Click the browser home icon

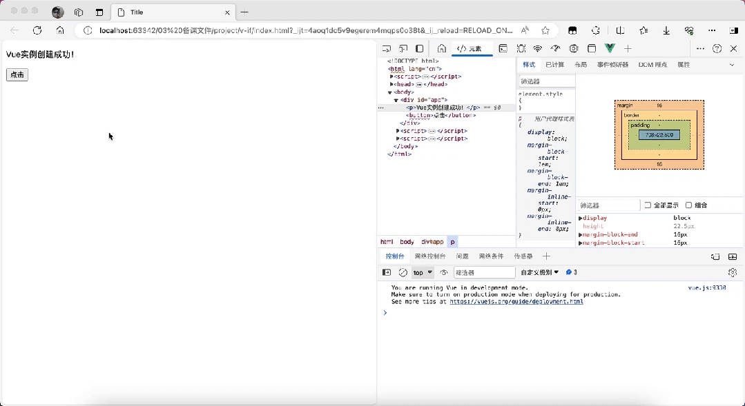coord(60,30)
